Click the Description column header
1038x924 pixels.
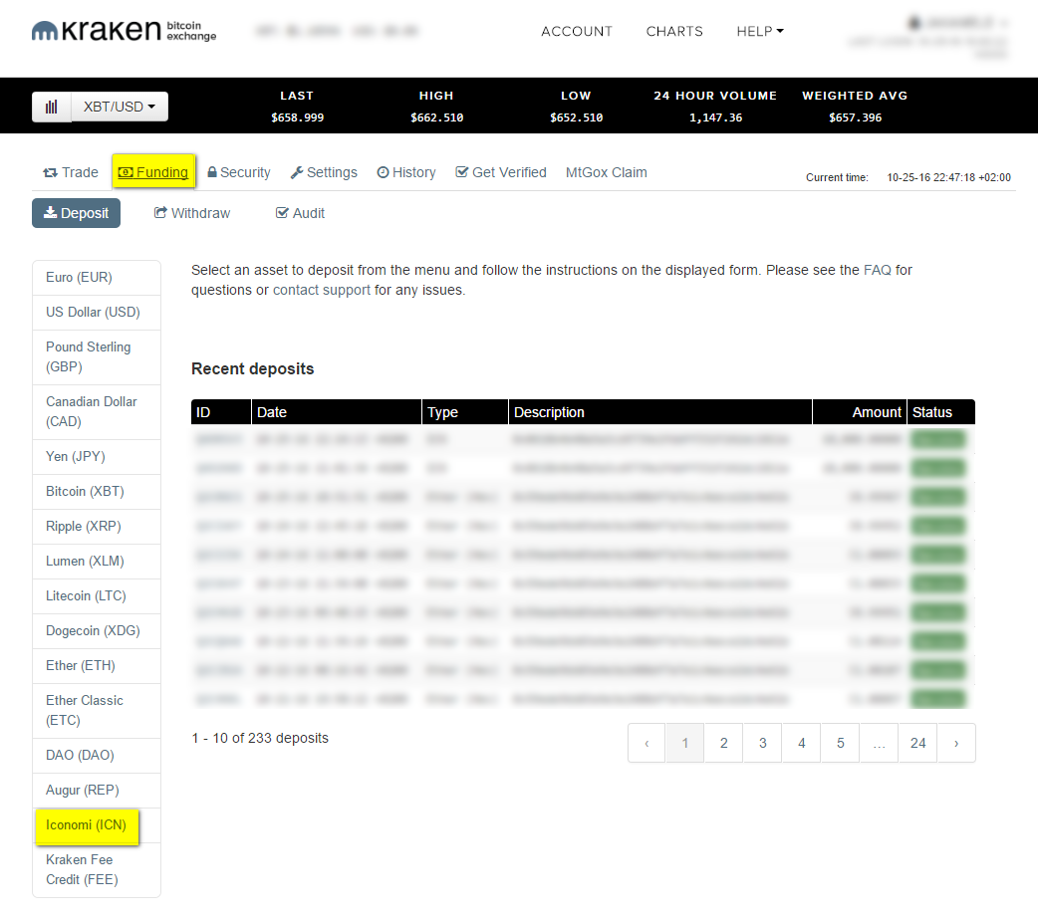click(660, 412)
